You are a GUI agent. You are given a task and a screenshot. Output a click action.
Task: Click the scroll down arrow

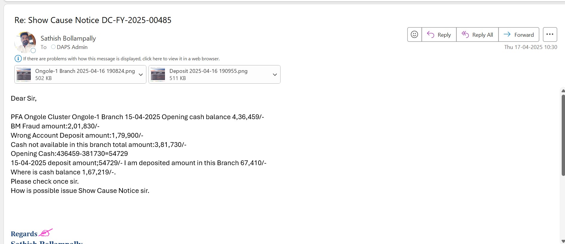pyautogui.click(x=563, y=241)
